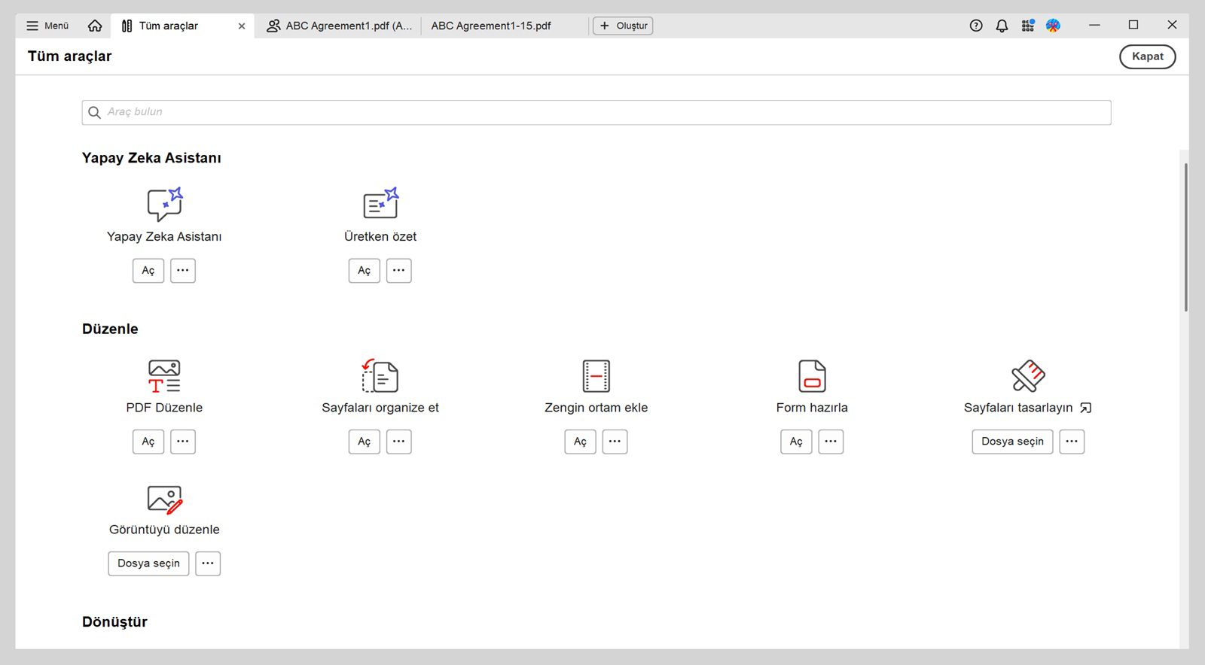Image resolution: width=1205 pixels, height=665 pixels.
Task: Open more options for Üretken özet
Action: point(399,271)
